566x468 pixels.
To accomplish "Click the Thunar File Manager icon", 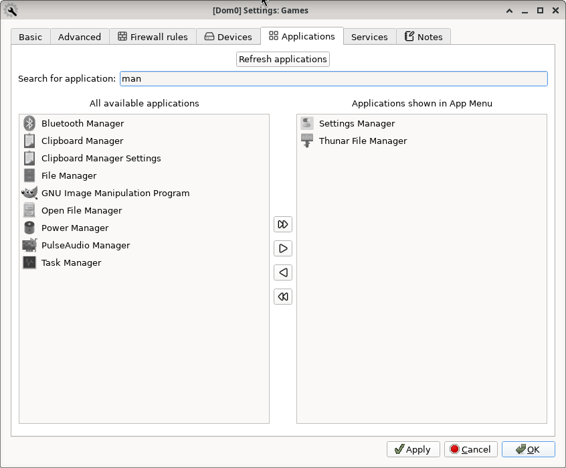I will point(307,141).
